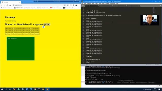Open WhatsApp from taskbar
The width and height of the screenshot is (162, 91).
click(18, 89)
